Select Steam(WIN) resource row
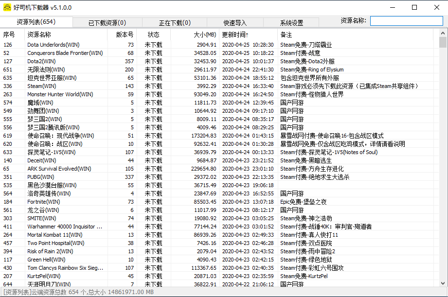 click(219, 86)
